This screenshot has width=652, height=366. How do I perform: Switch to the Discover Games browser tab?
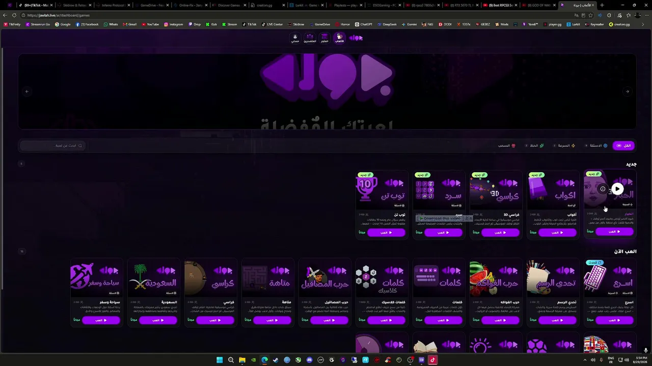click(x=229, y=5)
